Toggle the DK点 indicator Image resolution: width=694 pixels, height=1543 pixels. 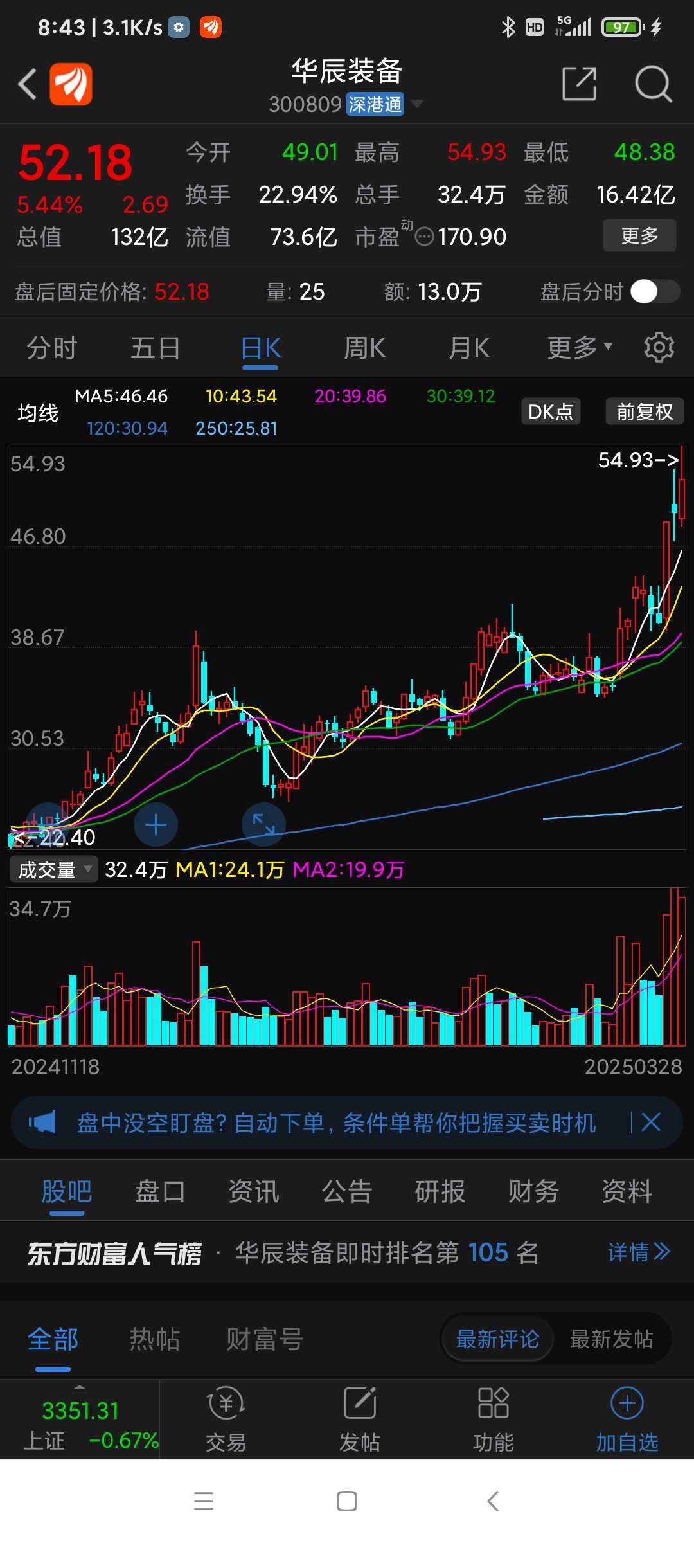click(x=551, y=411)
